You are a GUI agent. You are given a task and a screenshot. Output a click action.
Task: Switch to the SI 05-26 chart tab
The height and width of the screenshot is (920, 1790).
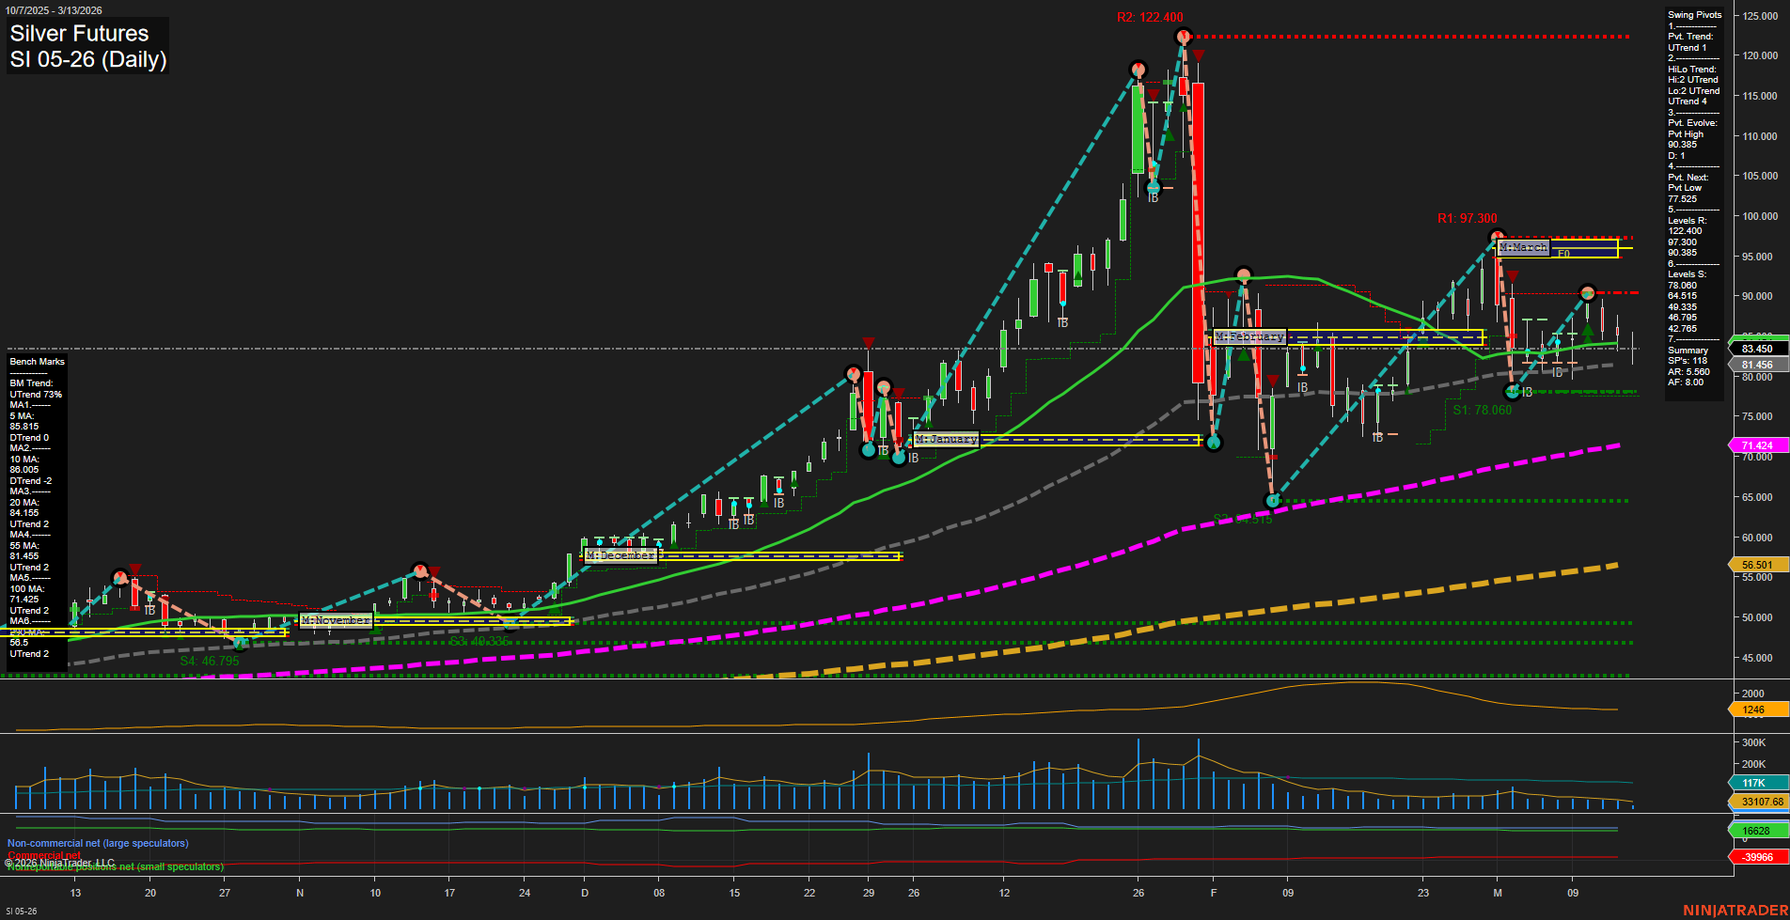[21, 910]
